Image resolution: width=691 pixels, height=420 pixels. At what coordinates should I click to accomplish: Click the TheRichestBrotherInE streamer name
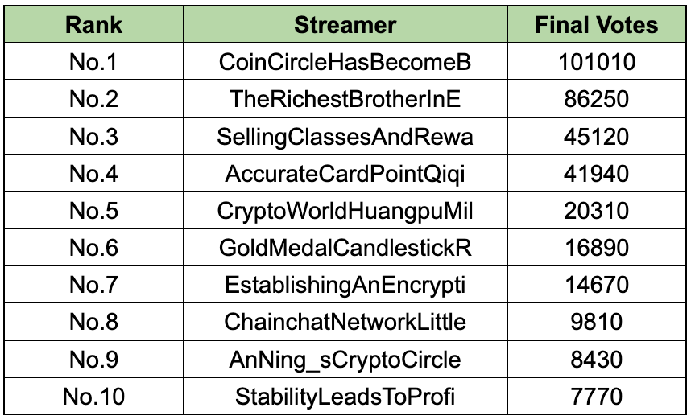click(345, 99)
